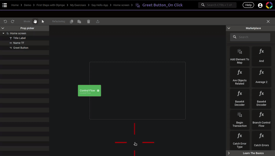
Task: Click the trash delete icon
Action: coord(89,22)
